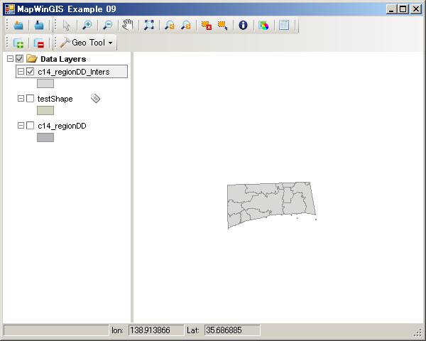The image size is (426, 341).
Task: Open the attribute table icon
Action: [284, 25]
